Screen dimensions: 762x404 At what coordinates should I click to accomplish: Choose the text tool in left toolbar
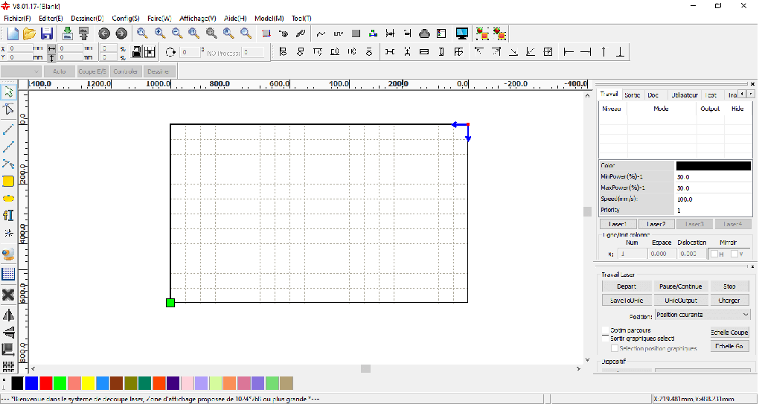point(8,216)
